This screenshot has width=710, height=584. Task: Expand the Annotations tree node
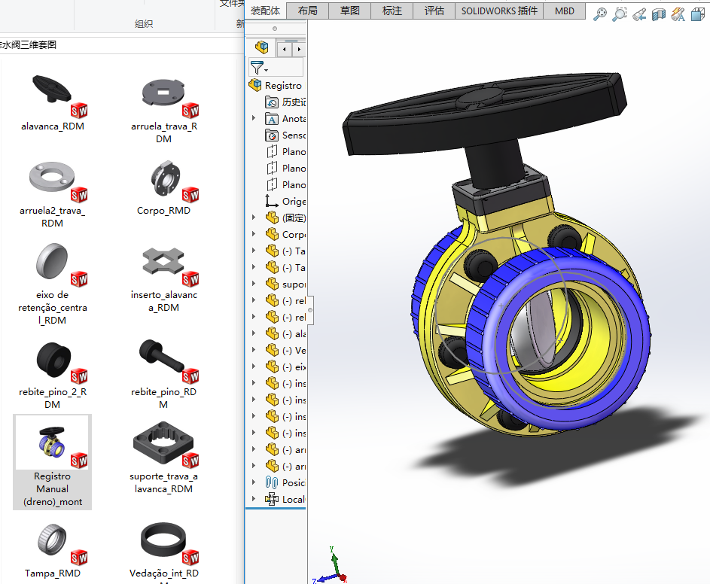coord(254,119)
